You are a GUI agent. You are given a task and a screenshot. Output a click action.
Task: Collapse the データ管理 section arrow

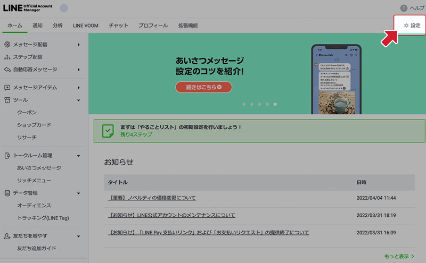click(x=78, y=193)
